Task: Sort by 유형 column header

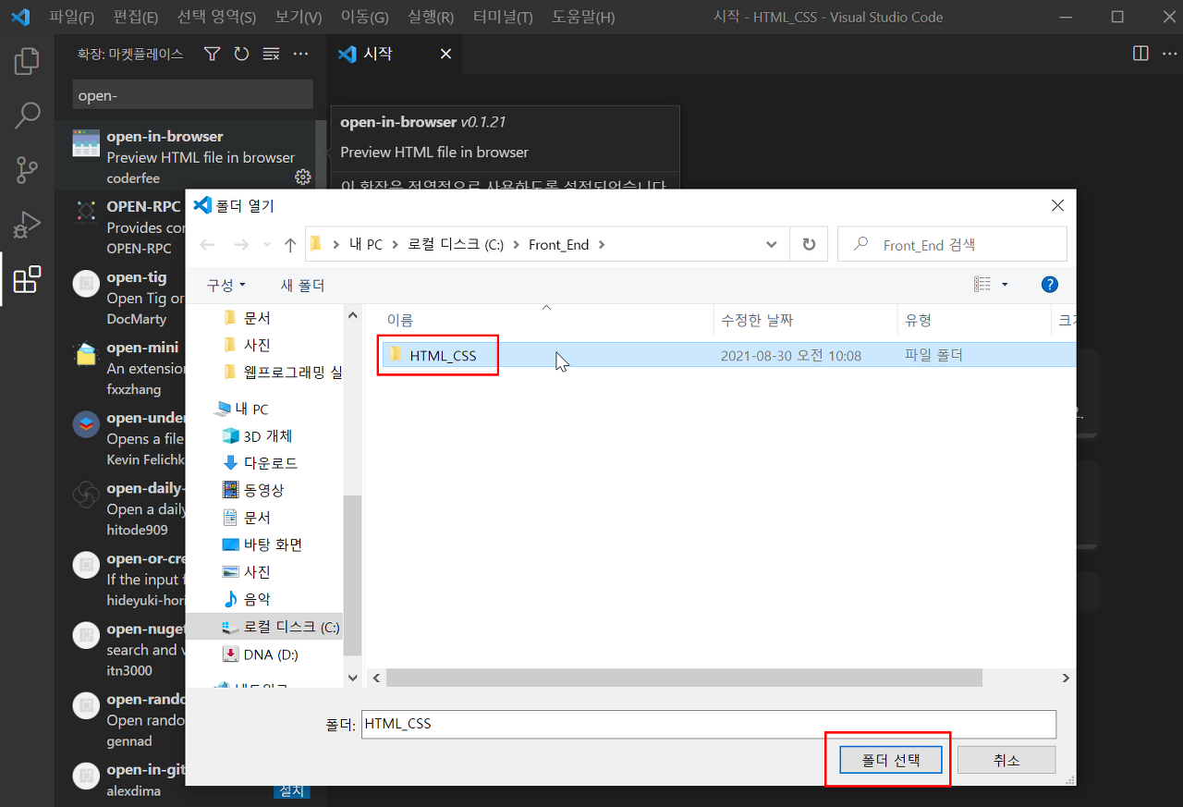Action: pyautogui.click(x=974, y=320)
